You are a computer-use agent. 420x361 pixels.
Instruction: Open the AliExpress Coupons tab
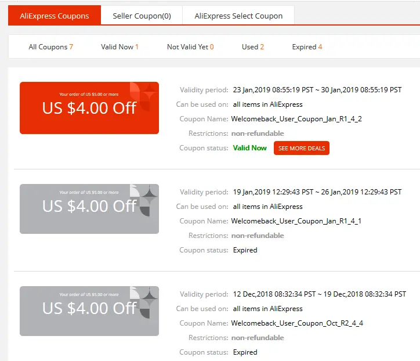55,16
